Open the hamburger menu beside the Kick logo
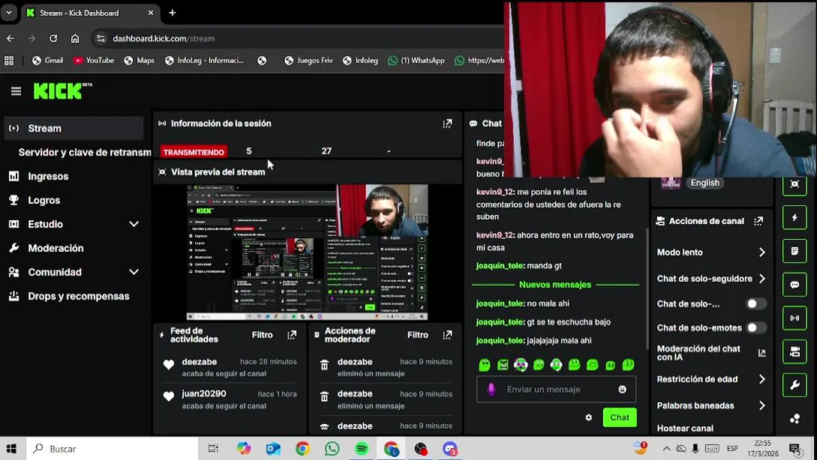Image resolution: width=817 pixels, height=460 pixels. click(x=16, y=91)
